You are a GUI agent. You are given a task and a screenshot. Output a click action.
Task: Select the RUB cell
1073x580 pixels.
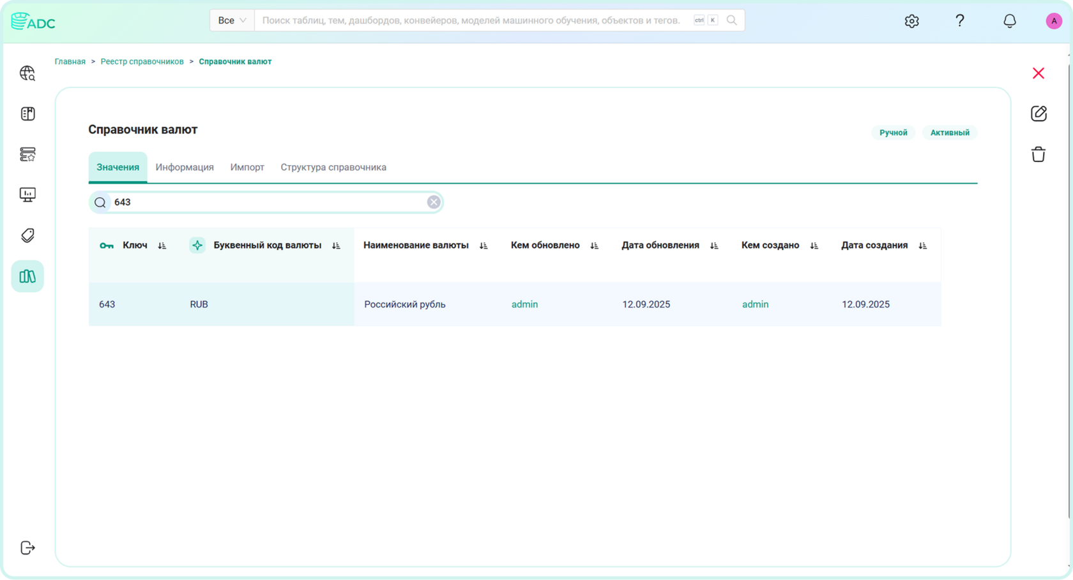pyautogui.click(x=199, y=304)
